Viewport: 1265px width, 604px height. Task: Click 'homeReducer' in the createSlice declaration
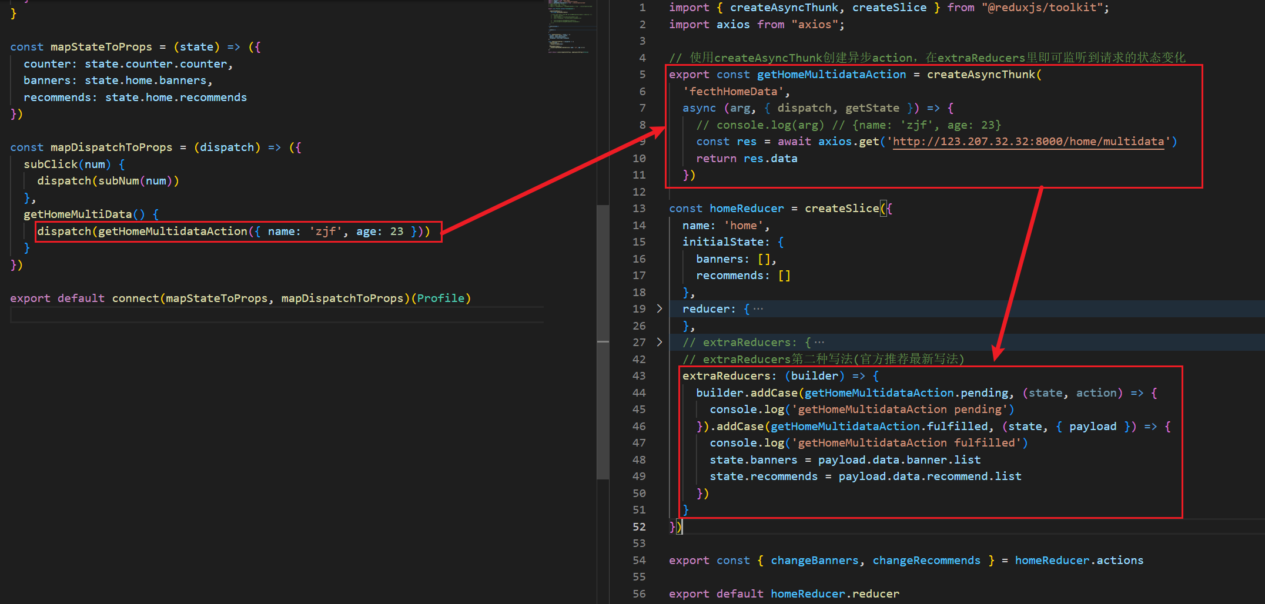coord(747,209)
